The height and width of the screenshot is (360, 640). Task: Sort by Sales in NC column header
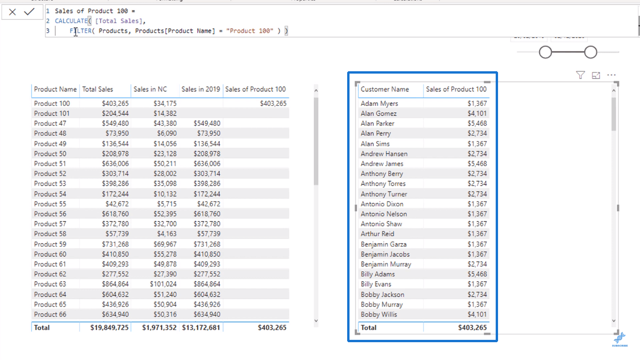[x=150, y=89]
